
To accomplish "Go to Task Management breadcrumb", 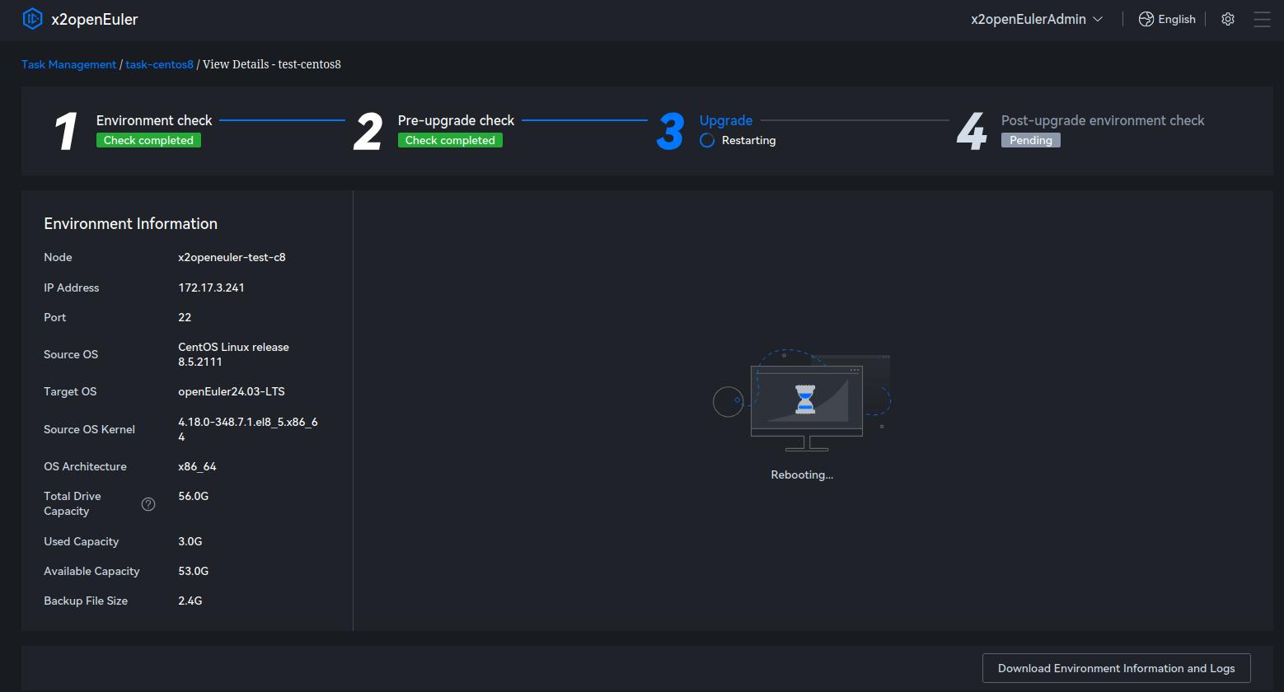I will click(69, 64).
